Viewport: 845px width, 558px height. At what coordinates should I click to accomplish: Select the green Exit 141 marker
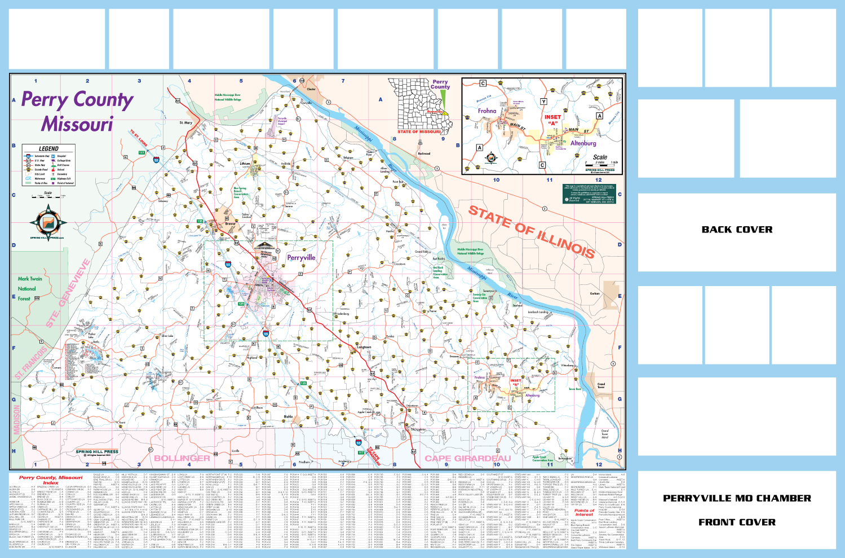point(141,153)
